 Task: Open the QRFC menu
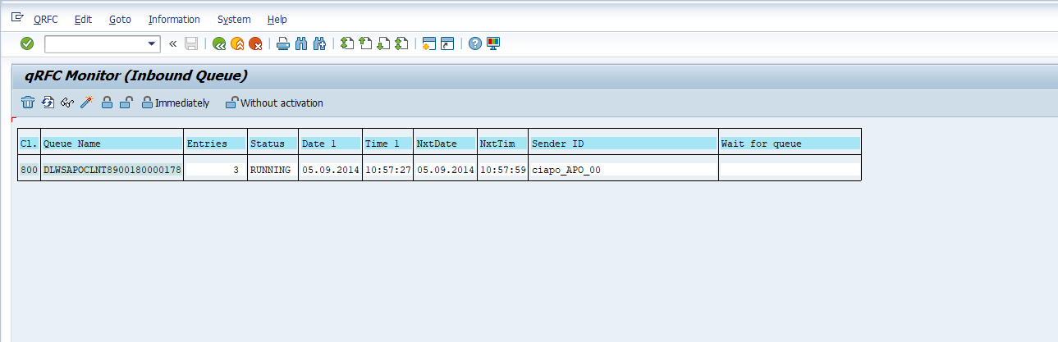46,19
